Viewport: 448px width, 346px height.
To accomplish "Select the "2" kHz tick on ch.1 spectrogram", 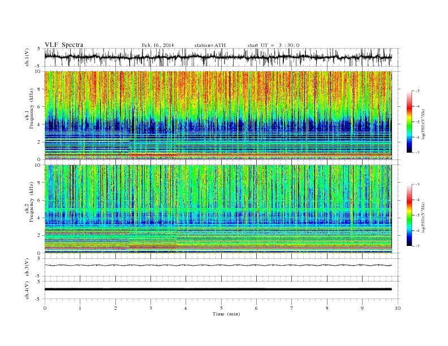I will click(40, 142).
